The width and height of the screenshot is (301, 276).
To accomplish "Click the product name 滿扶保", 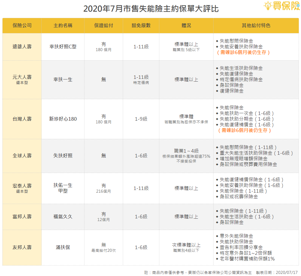I will click(x=63, y=248).
